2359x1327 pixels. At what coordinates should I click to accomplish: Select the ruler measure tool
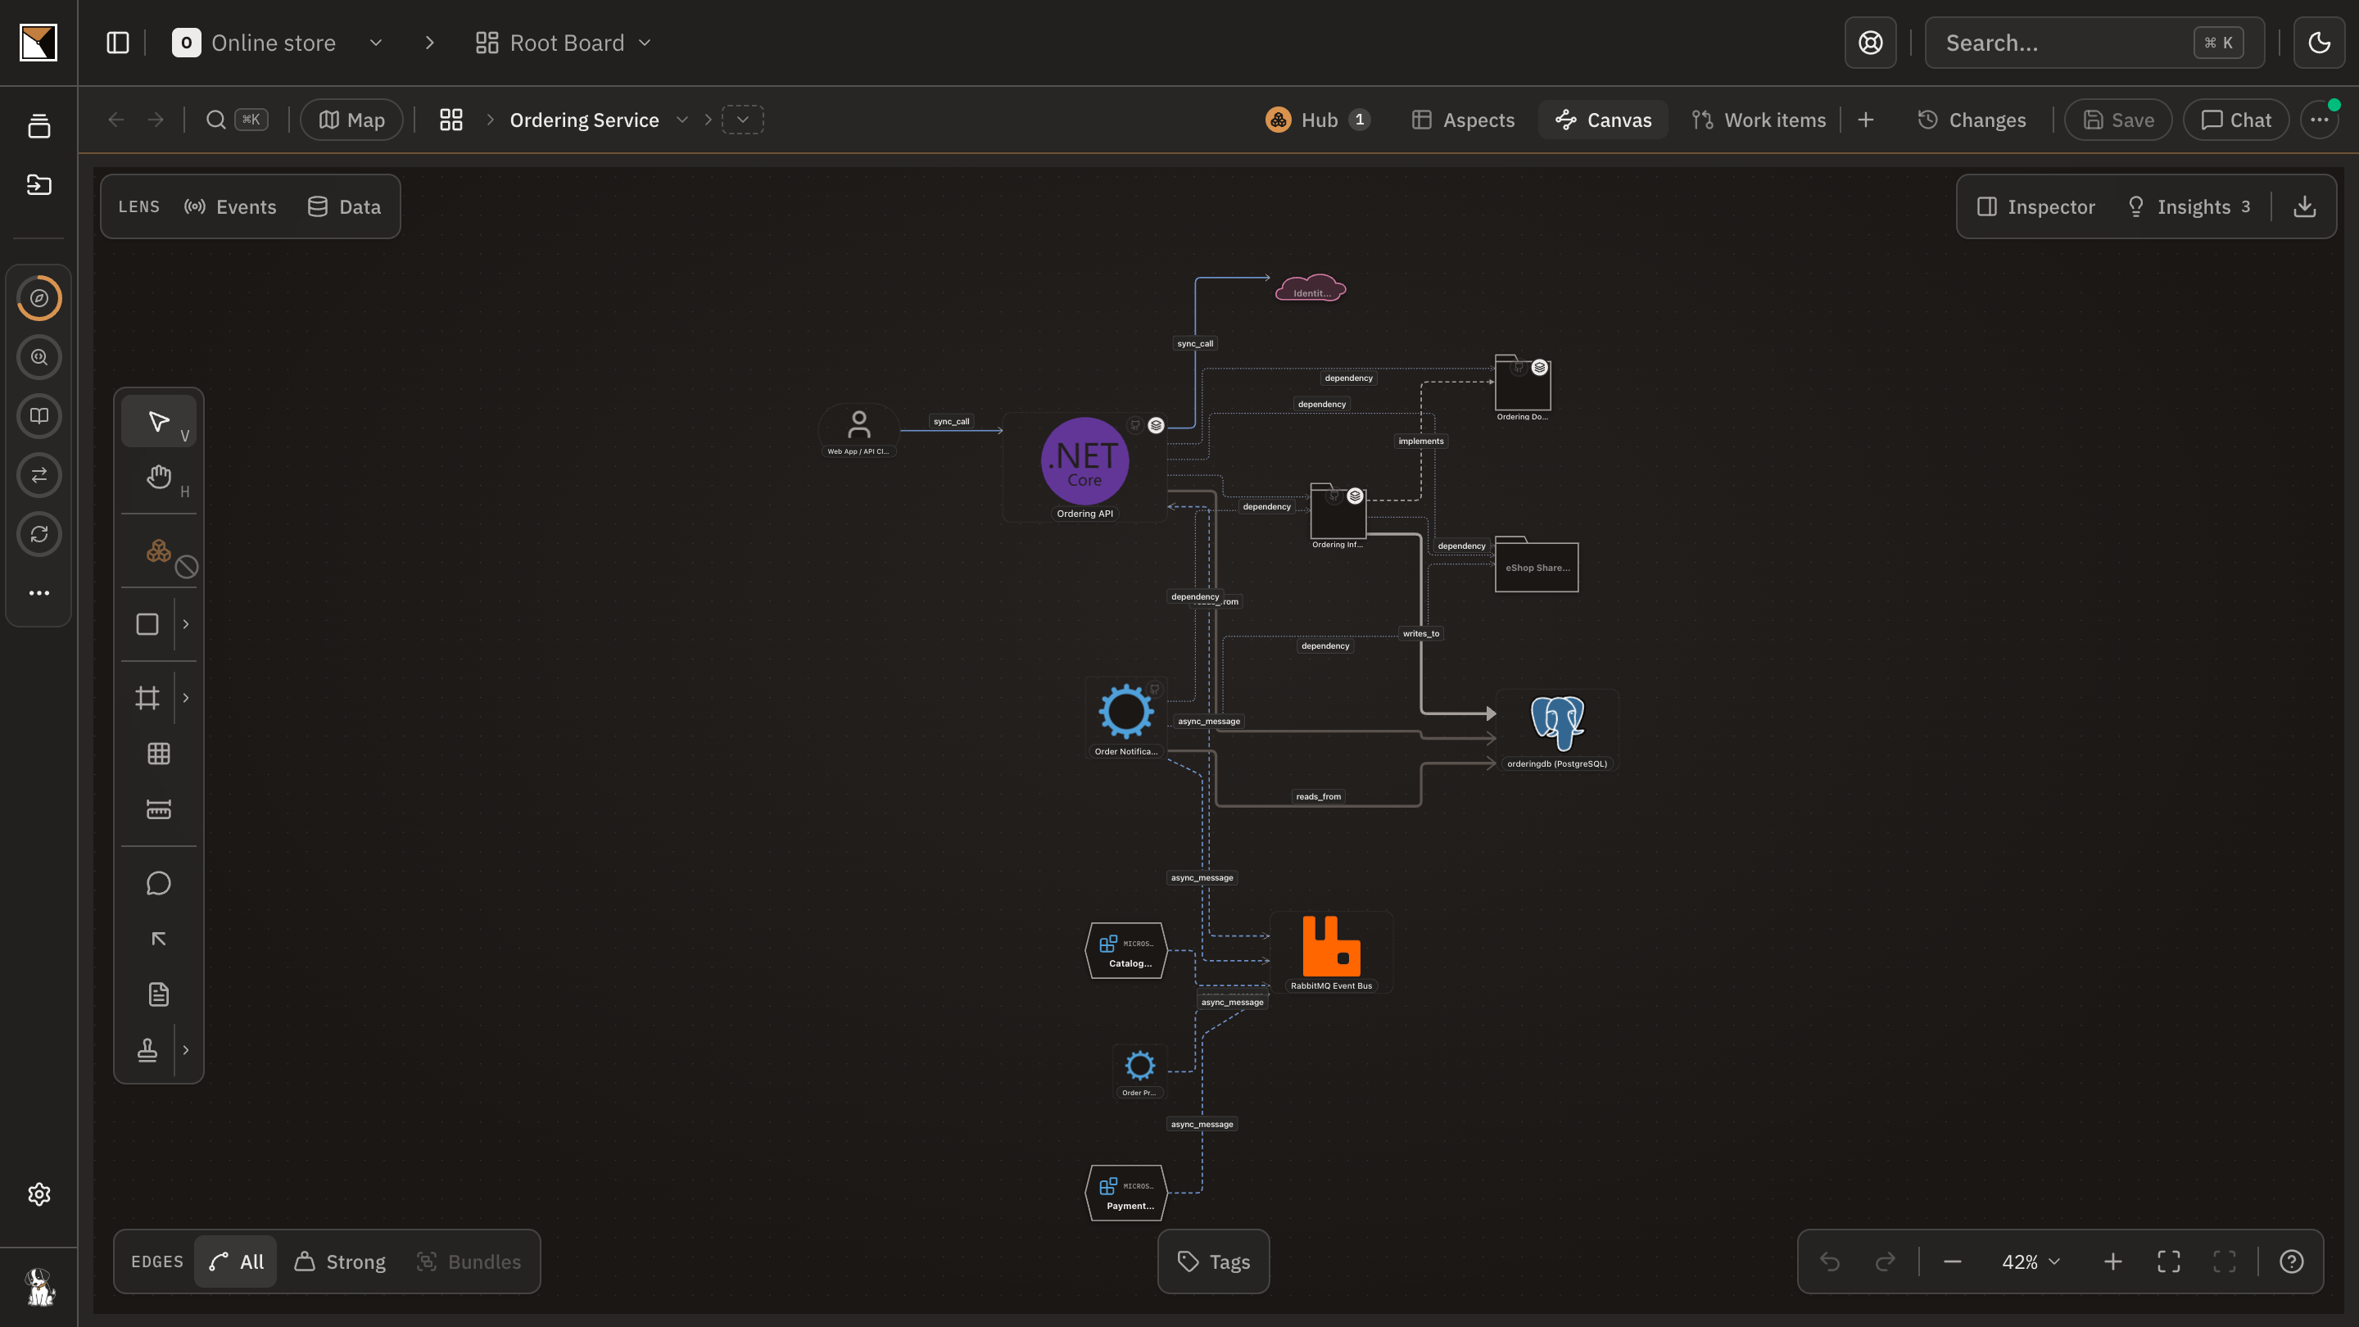click(160, 809)
